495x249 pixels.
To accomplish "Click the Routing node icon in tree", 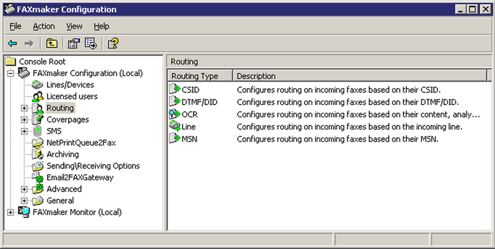I will pos(38,108).
